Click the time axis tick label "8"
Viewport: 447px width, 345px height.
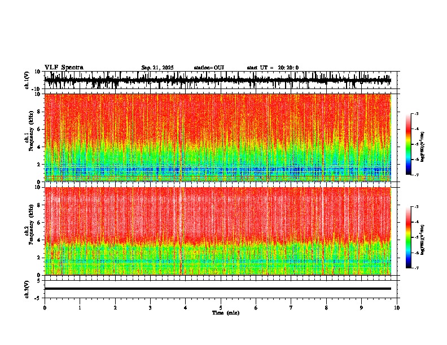[x=326, y=308]
